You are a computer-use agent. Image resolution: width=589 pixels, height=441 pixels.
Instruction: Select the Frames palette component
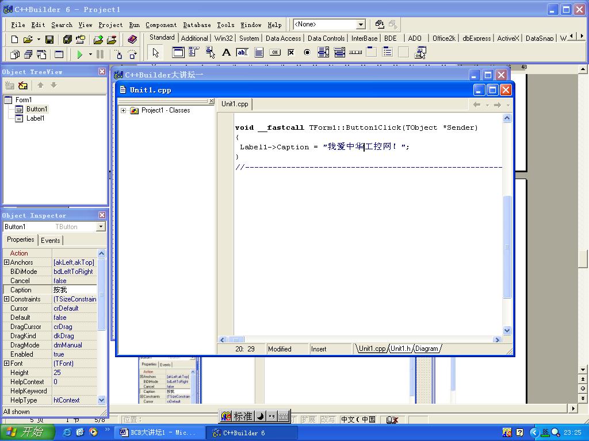[178, 52]
